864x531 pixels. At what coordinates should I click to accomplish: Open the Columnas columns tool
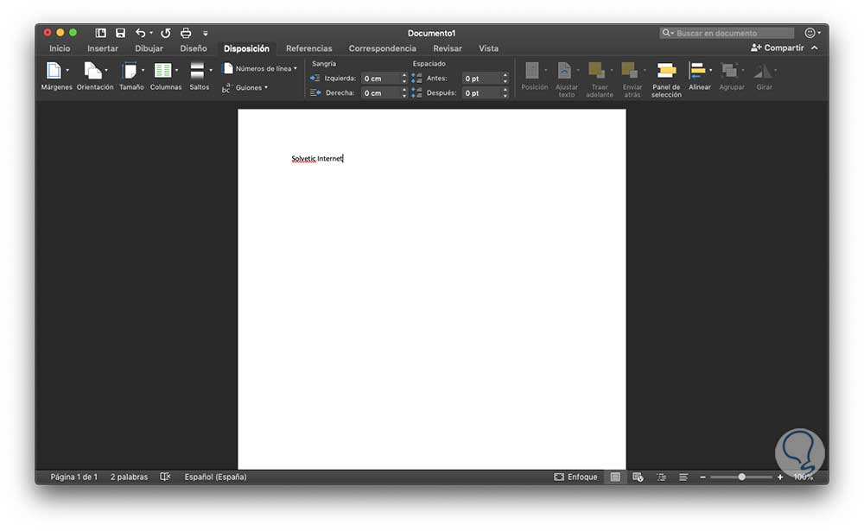coord(165,76)
